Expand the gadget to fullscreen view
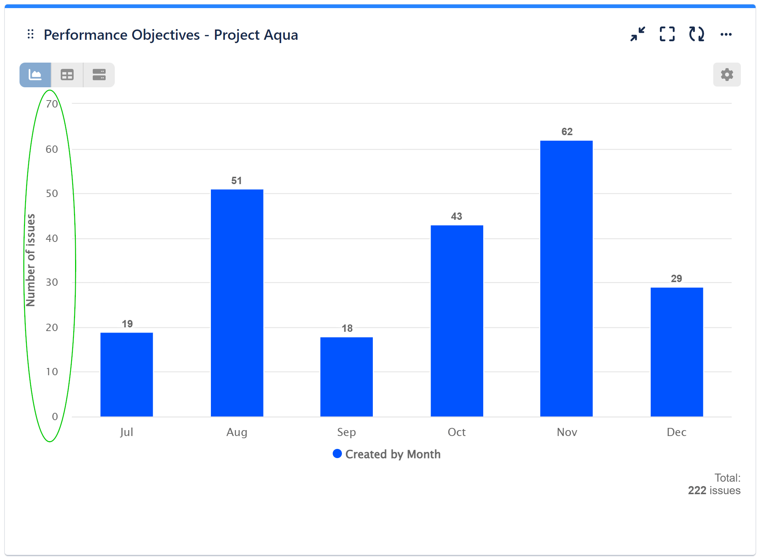The image size is (760, 559). coord(667,34)
